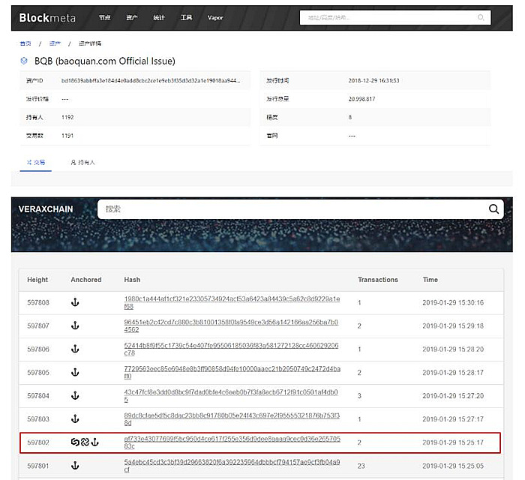
Task: Click the Blockmeta logo
Action: pos(47,18)
